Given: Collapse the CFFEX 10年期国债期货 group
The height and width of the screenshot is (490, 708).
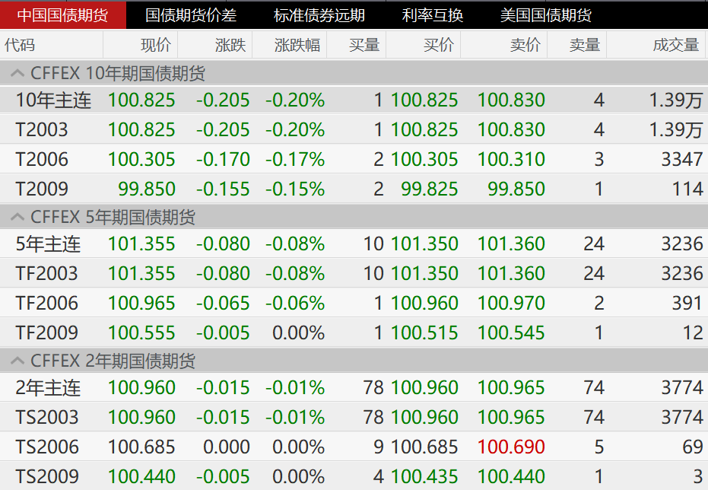Looking at the screenshot, I should [17, 73].
